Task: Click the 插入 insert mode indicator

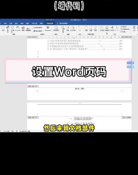Action: pyautogui.click(x=13, y=131)
